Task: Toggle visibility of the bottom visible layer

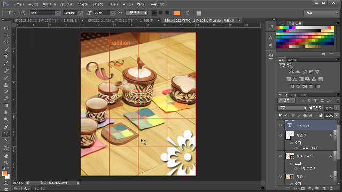Action: (281, 177)
